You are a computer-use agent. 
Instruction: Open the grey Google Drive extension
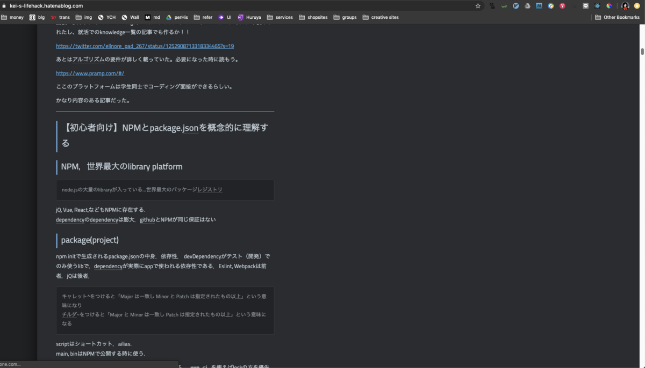527,6
